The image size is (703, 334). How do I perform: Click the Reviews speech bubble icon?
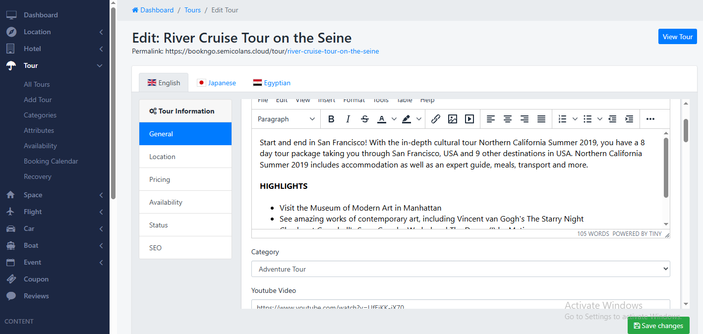[11, 296]
